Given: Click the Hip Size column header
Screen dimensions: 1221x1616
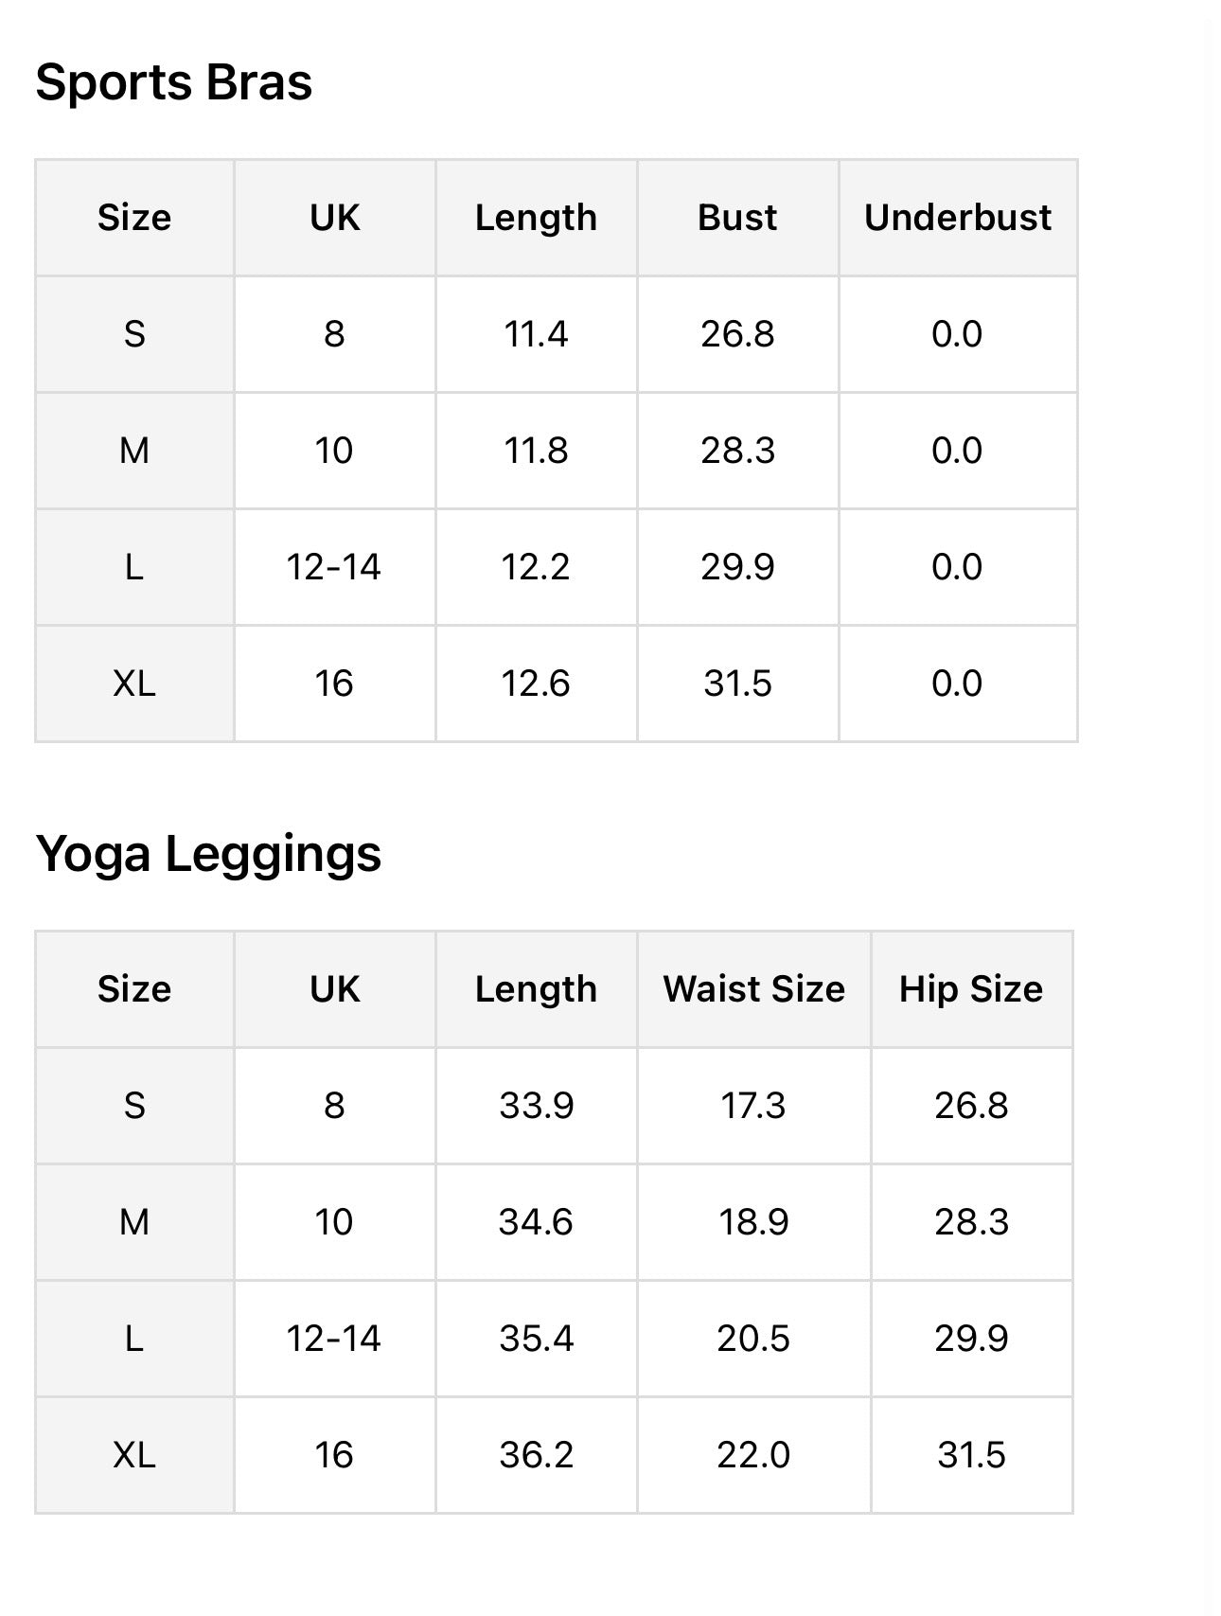Looking at the screenshot, I should tap(971, 989).
